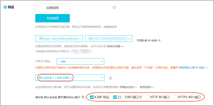
Task: Enable the HTTP 80 端口 checkbox
Action: (x=147, y=97)
